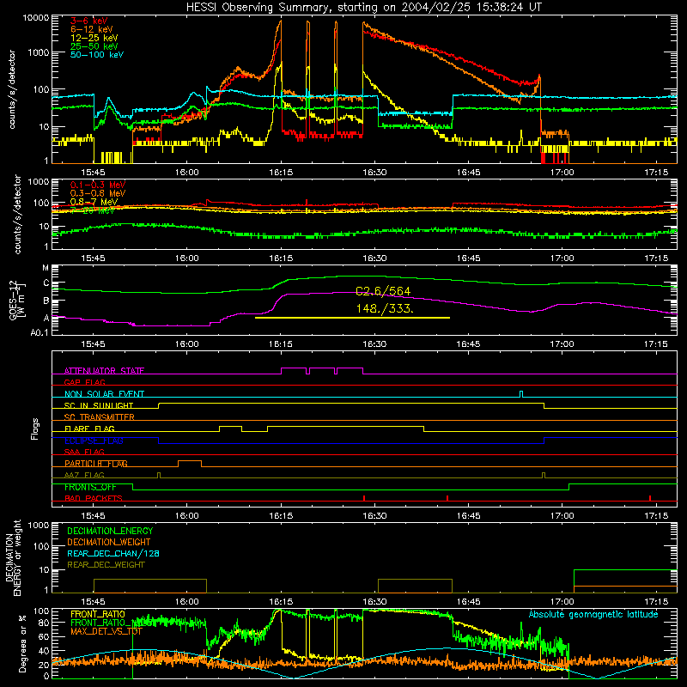The width and height of the screenshot is (687, 687).
Task: Click the GOES-12 vertical axis label
Action: click(17, 300)
